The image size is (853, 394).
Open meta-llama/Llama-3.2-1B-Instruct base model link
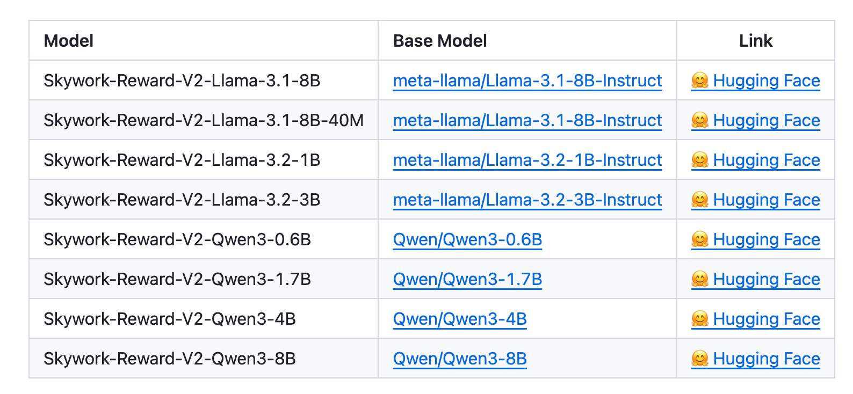point(527,160)
